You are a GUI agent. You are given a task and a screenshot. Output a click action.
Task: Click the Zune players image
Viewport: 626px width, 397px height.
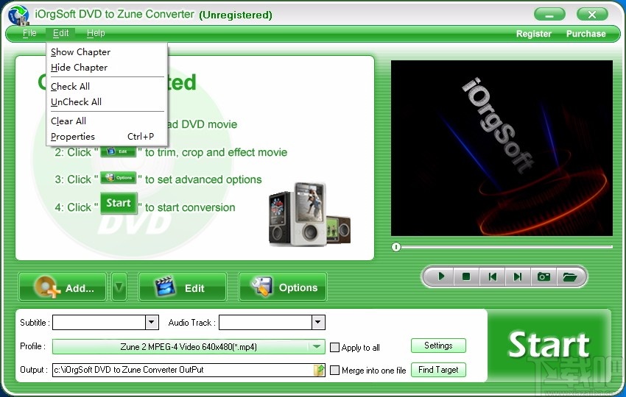310,214
